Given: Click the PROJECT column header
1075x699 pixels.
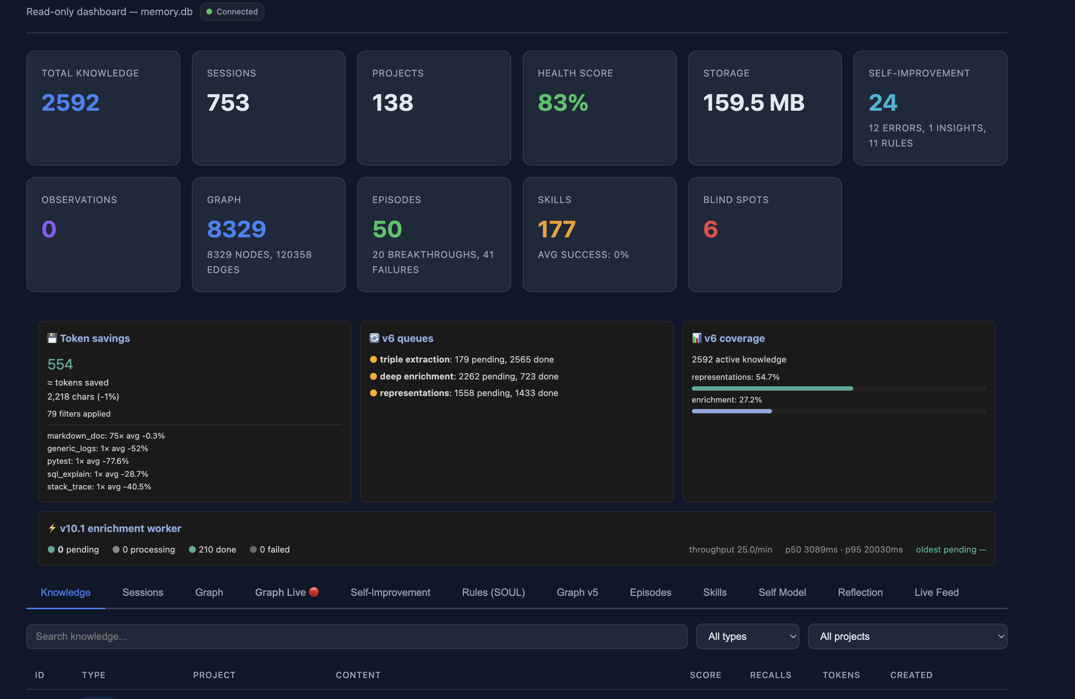Looking at the screenshot, I should [214, 675].
